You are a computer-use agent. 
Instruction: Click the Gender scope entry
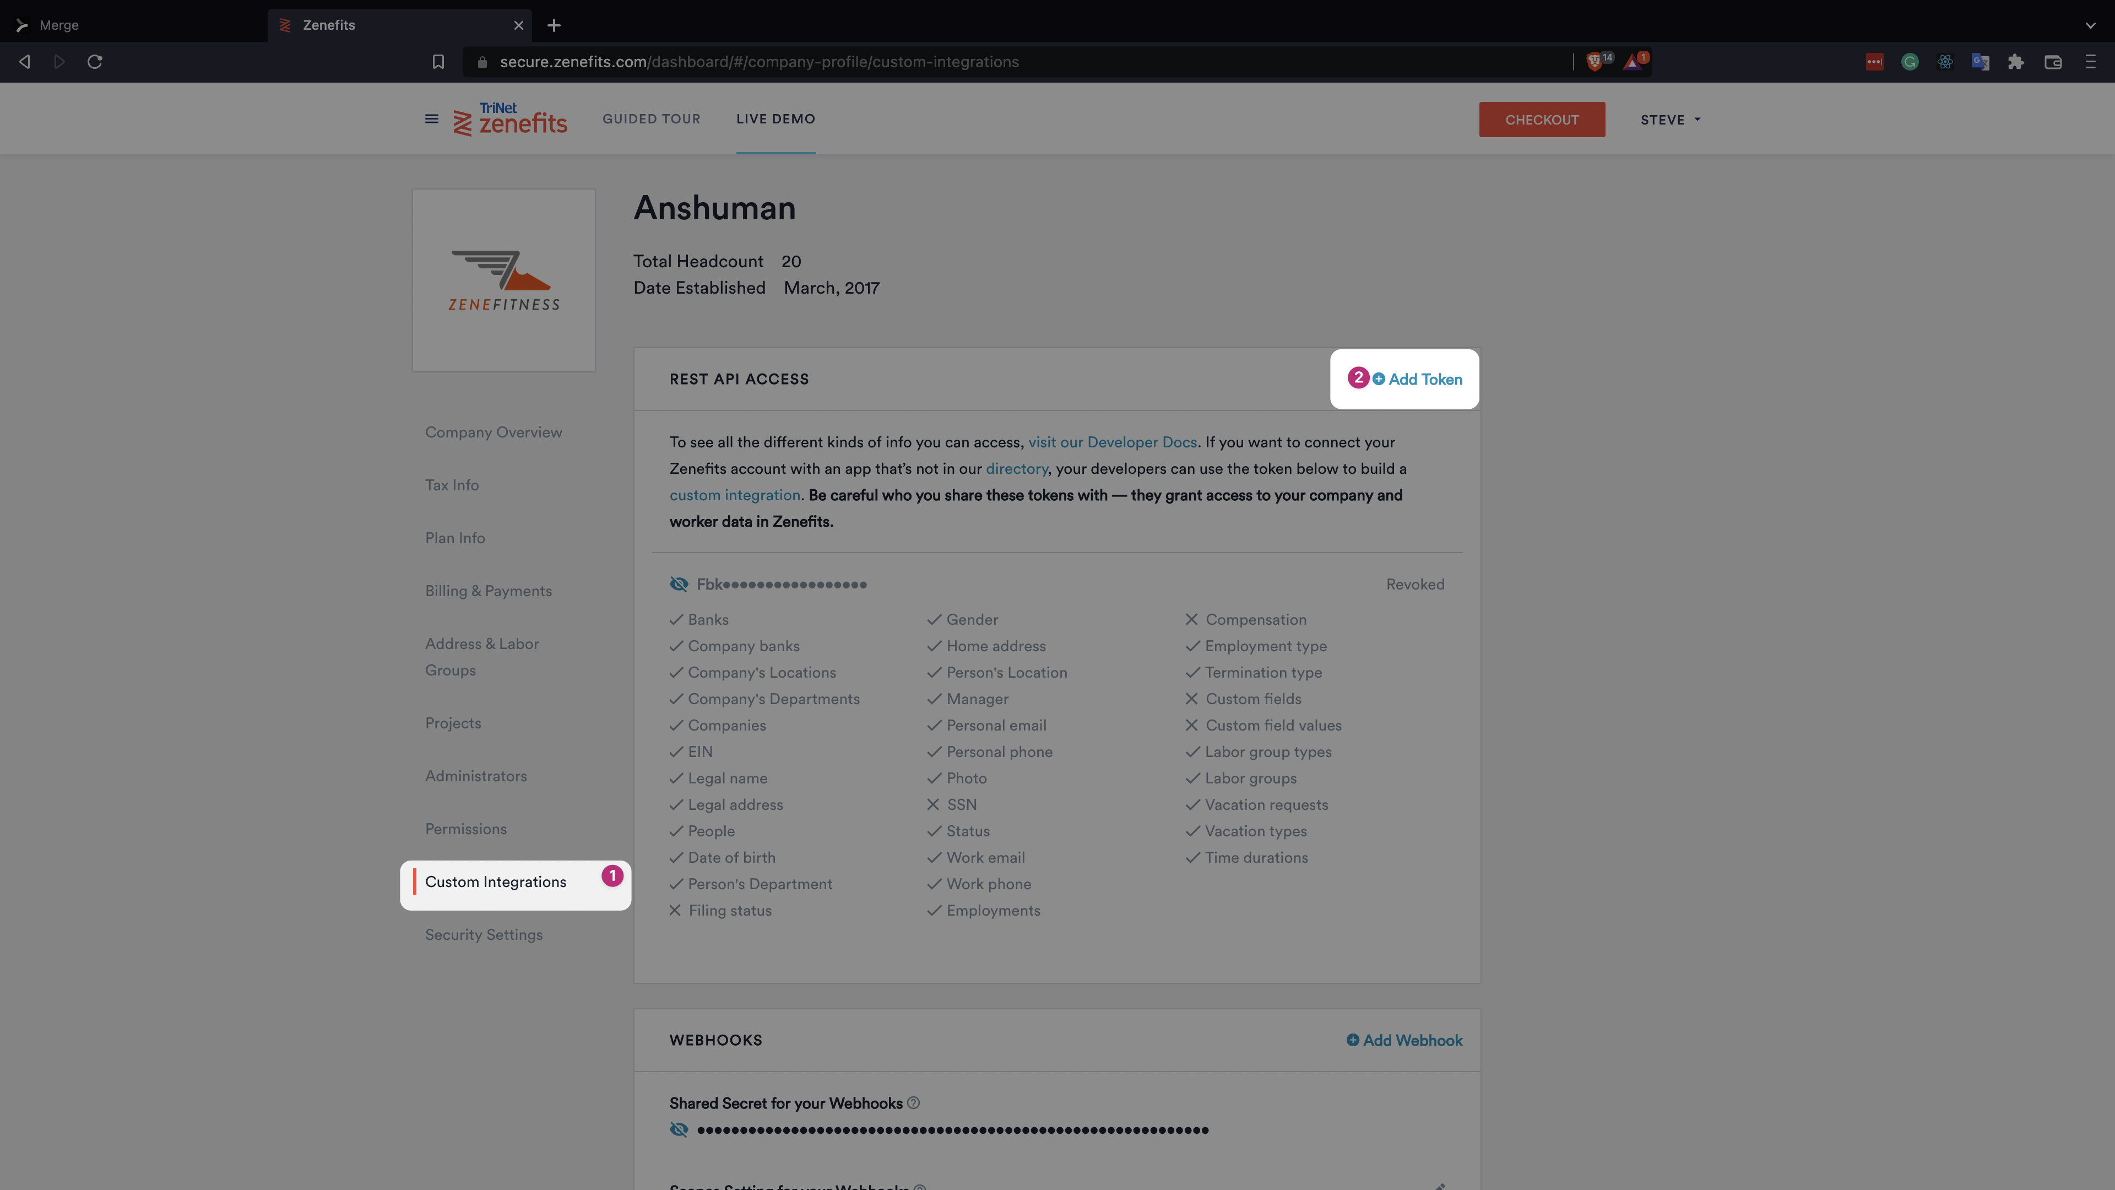(962, 619)
